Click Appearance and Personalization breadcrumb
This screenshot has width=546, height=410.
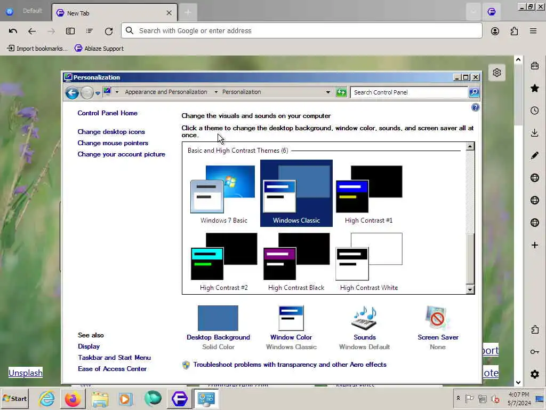coord(166,92)
